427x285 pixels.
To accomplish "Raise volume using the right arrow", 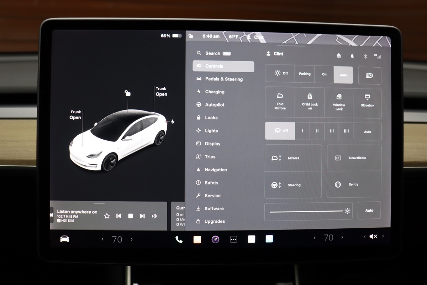I will pyautogui.click(x=383, y=236).
